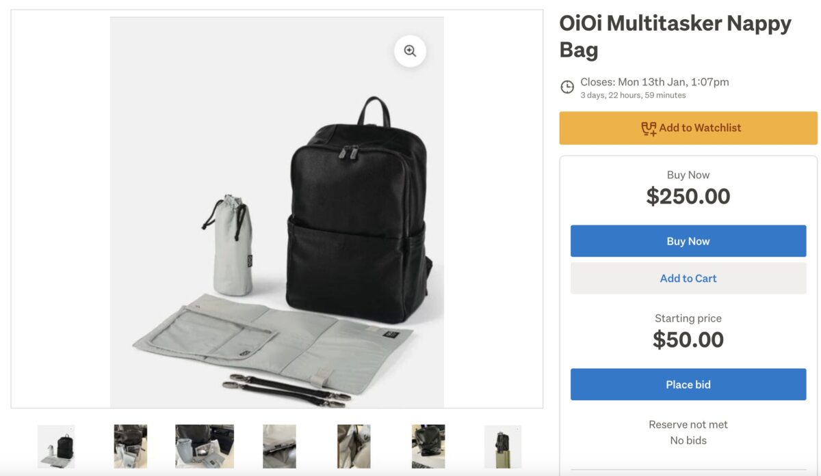821x476 pixels.
Task: Select the fourth thumbnail showing grey mat
Action: pos(279,446)
